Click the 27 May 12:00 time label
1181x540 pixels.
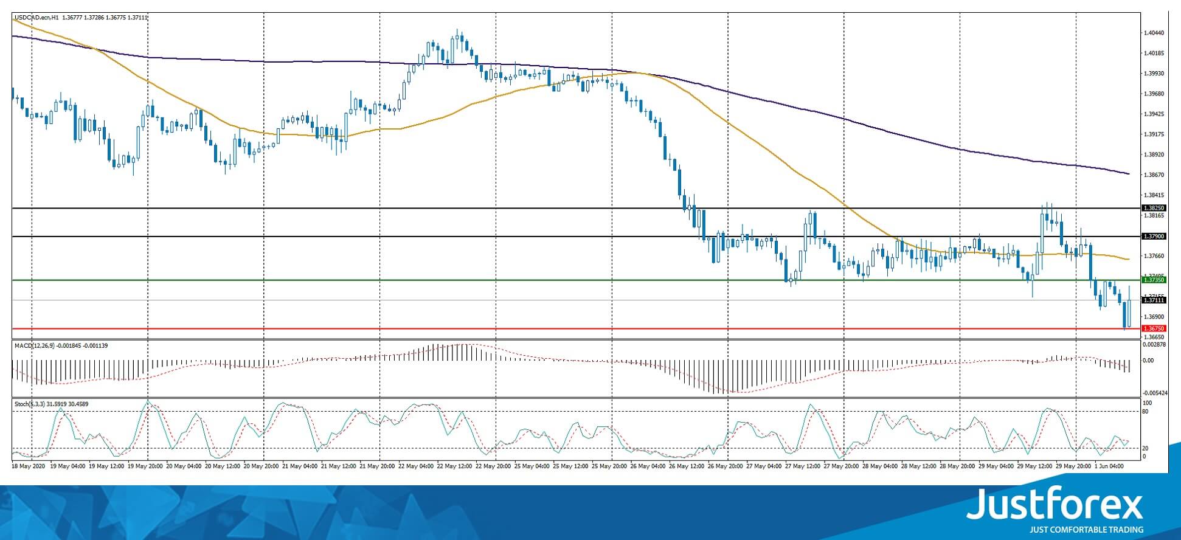tap(803, 466)
